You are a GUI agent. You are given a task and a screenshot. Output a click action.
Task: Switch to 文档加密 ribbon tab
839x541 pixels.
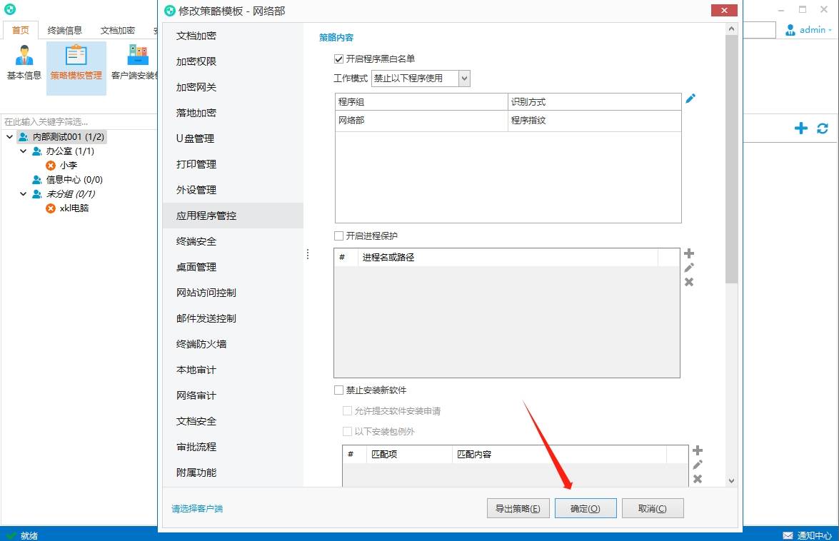(118, 31)
